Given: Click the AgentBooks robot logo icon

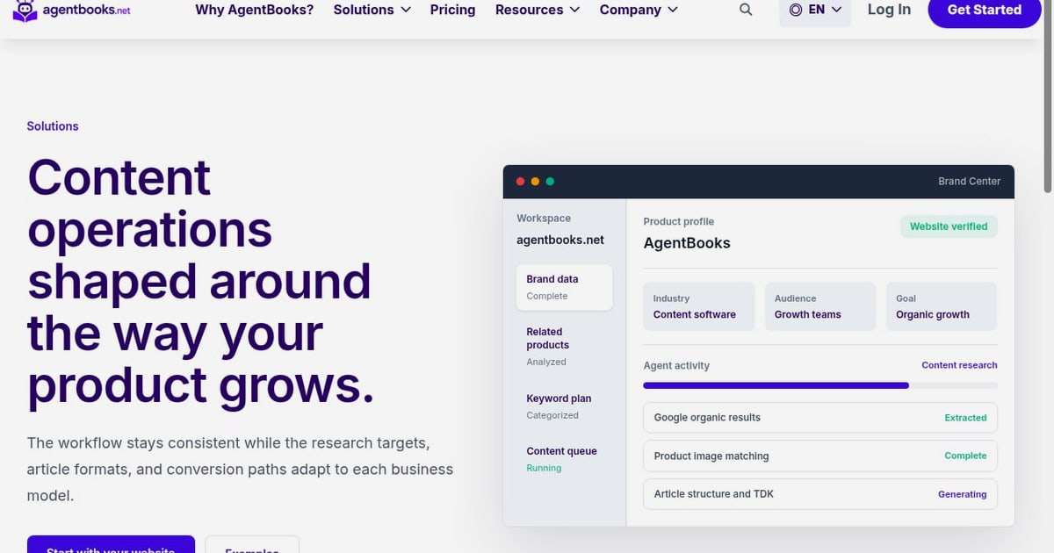Looking at the screenshot, I should 25,11.
